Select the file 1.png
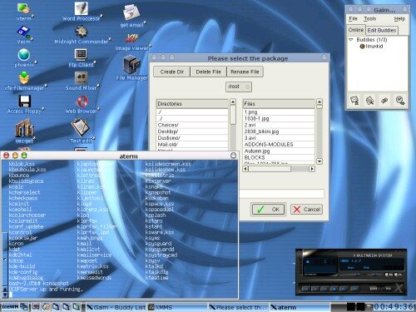 coord(279,112)
